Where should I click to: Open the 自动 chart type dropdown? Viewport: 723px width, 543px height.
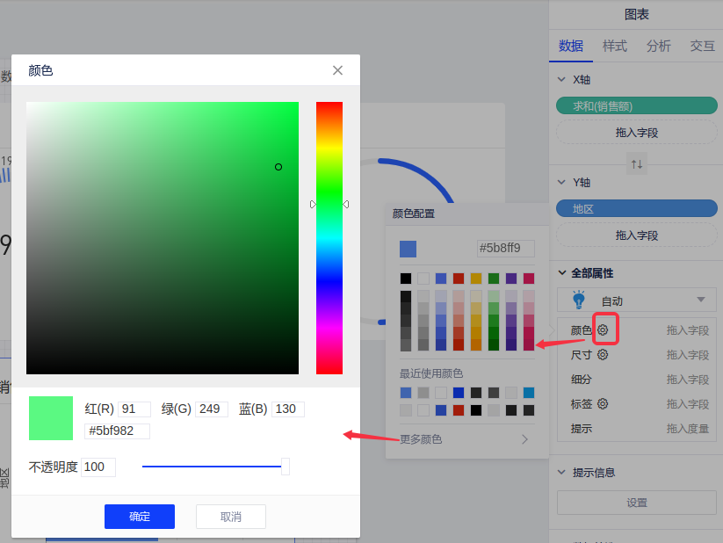point(700,300)
